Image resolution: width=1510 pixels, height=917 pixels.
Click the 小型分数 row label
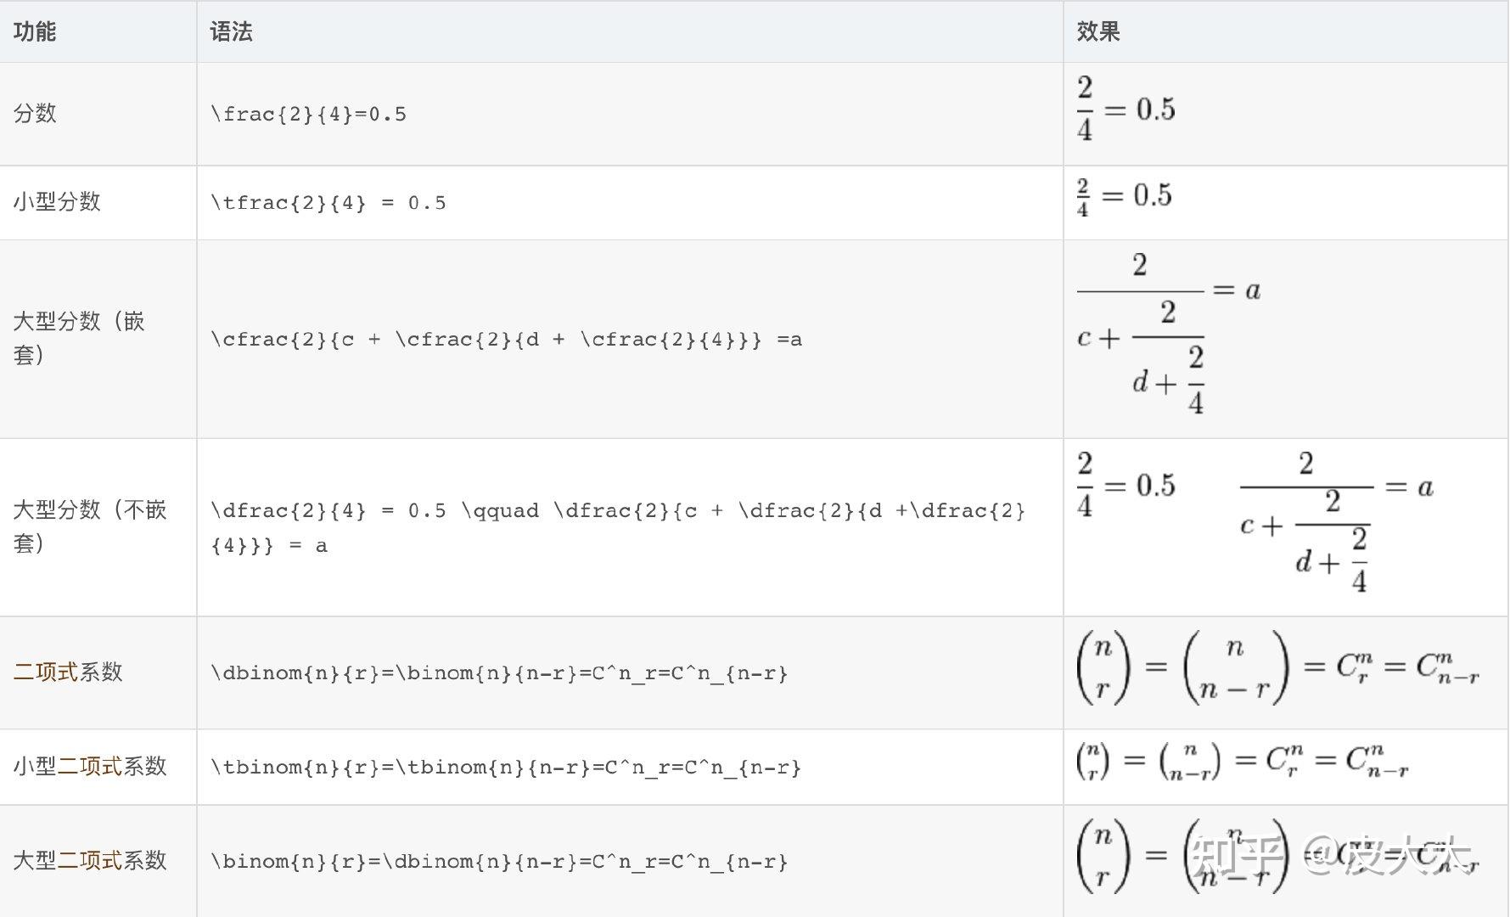pos(57,202)
